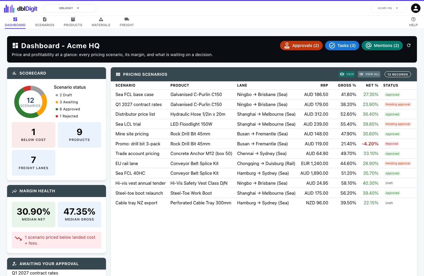Click the dblDigit logo

tap(21, 9)
